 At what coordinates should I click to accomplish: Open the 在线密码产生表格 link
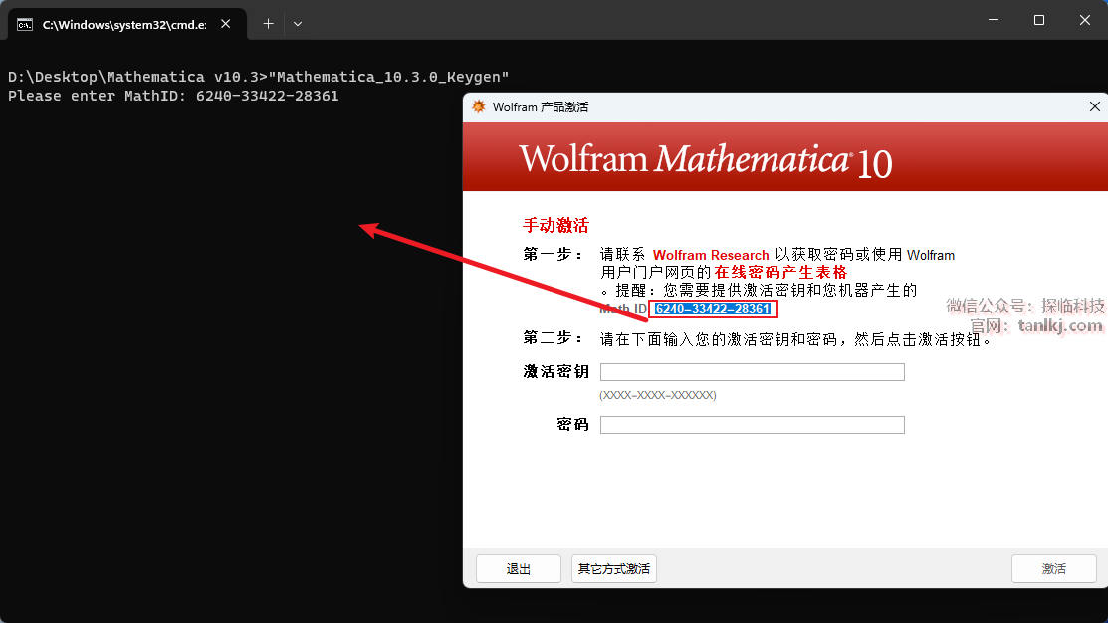click(780, 272)
